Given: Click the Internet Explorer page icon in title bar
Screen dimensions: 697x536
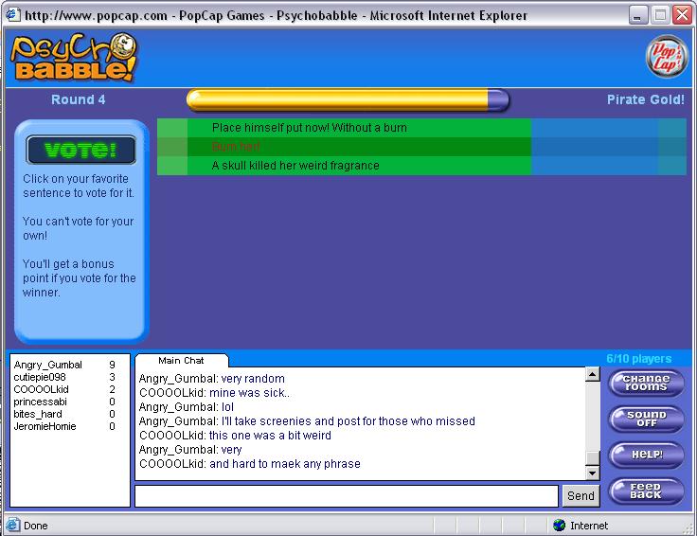Looking at the screenshot, I should pyautogui.click(x=12, y=14).
